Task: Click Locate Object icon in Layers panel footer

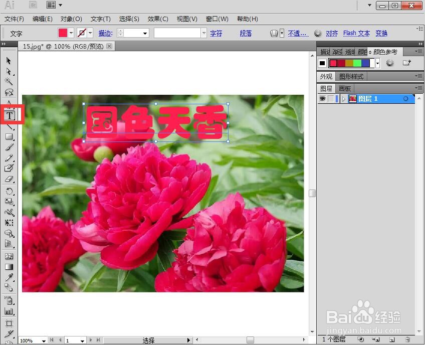Action: click(x=361, y=339)
